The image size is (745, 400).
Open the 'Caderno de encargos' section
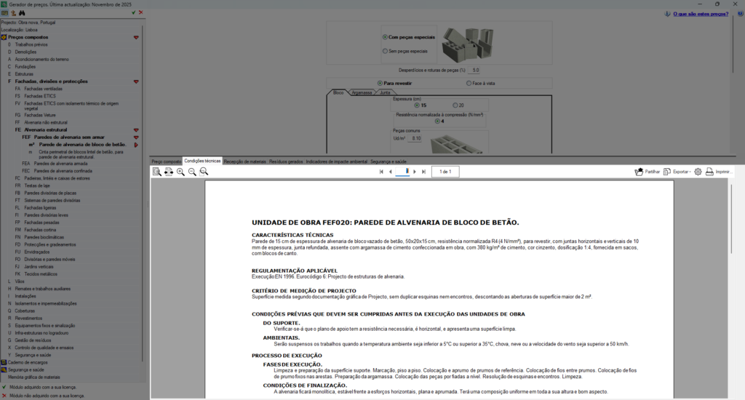click(28, 362)
